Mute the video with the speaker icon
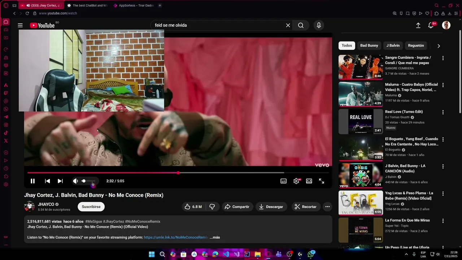This screenshot has height=260, width=462. pyautogui.click(x=75, y=181)
